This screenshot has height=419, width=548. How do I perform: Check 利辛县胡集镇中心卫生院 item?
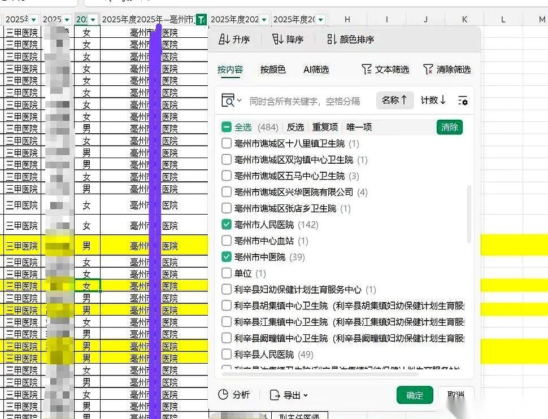click(227, 305)
